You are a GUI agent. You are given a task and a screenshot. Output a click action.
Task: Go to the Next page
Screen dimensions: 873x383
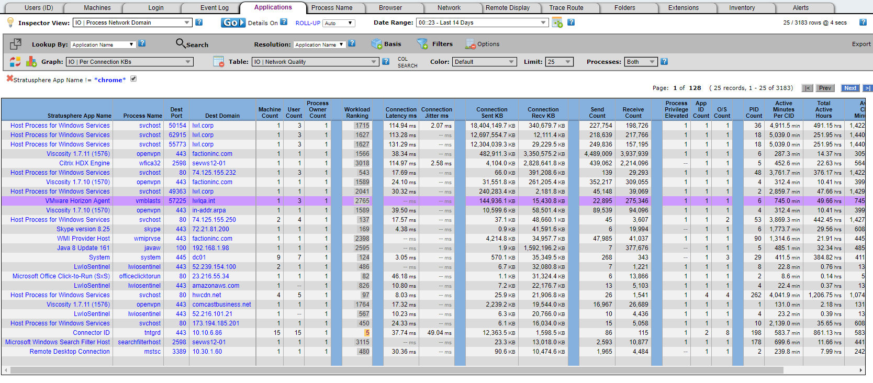(x=850, y=88)
